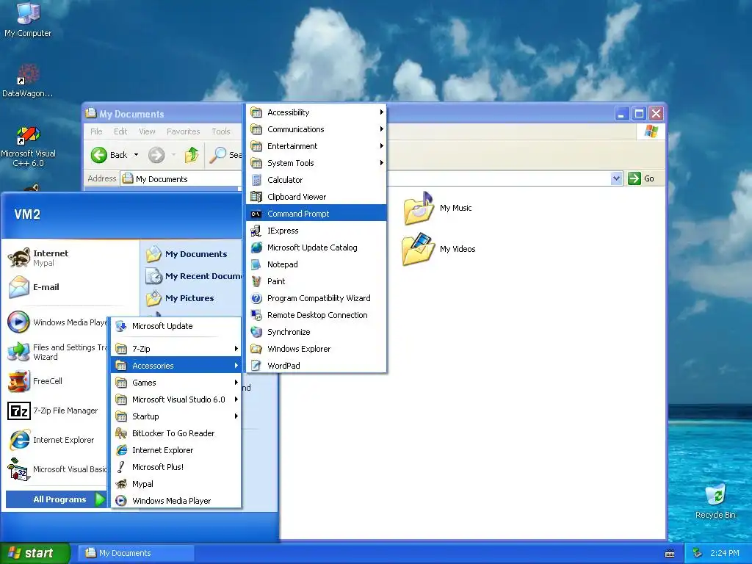
Task: Expand the 7-Zip programs folder
Action: [176, 349]
